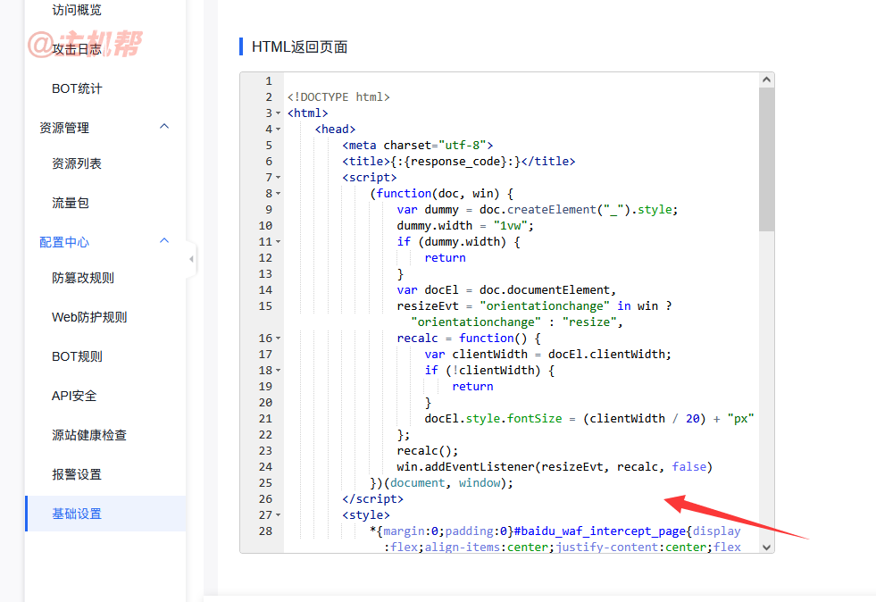This screenshot has height=602, width=876.
Task: Fold the <script> block at line 7
Action: pos(279,177)
